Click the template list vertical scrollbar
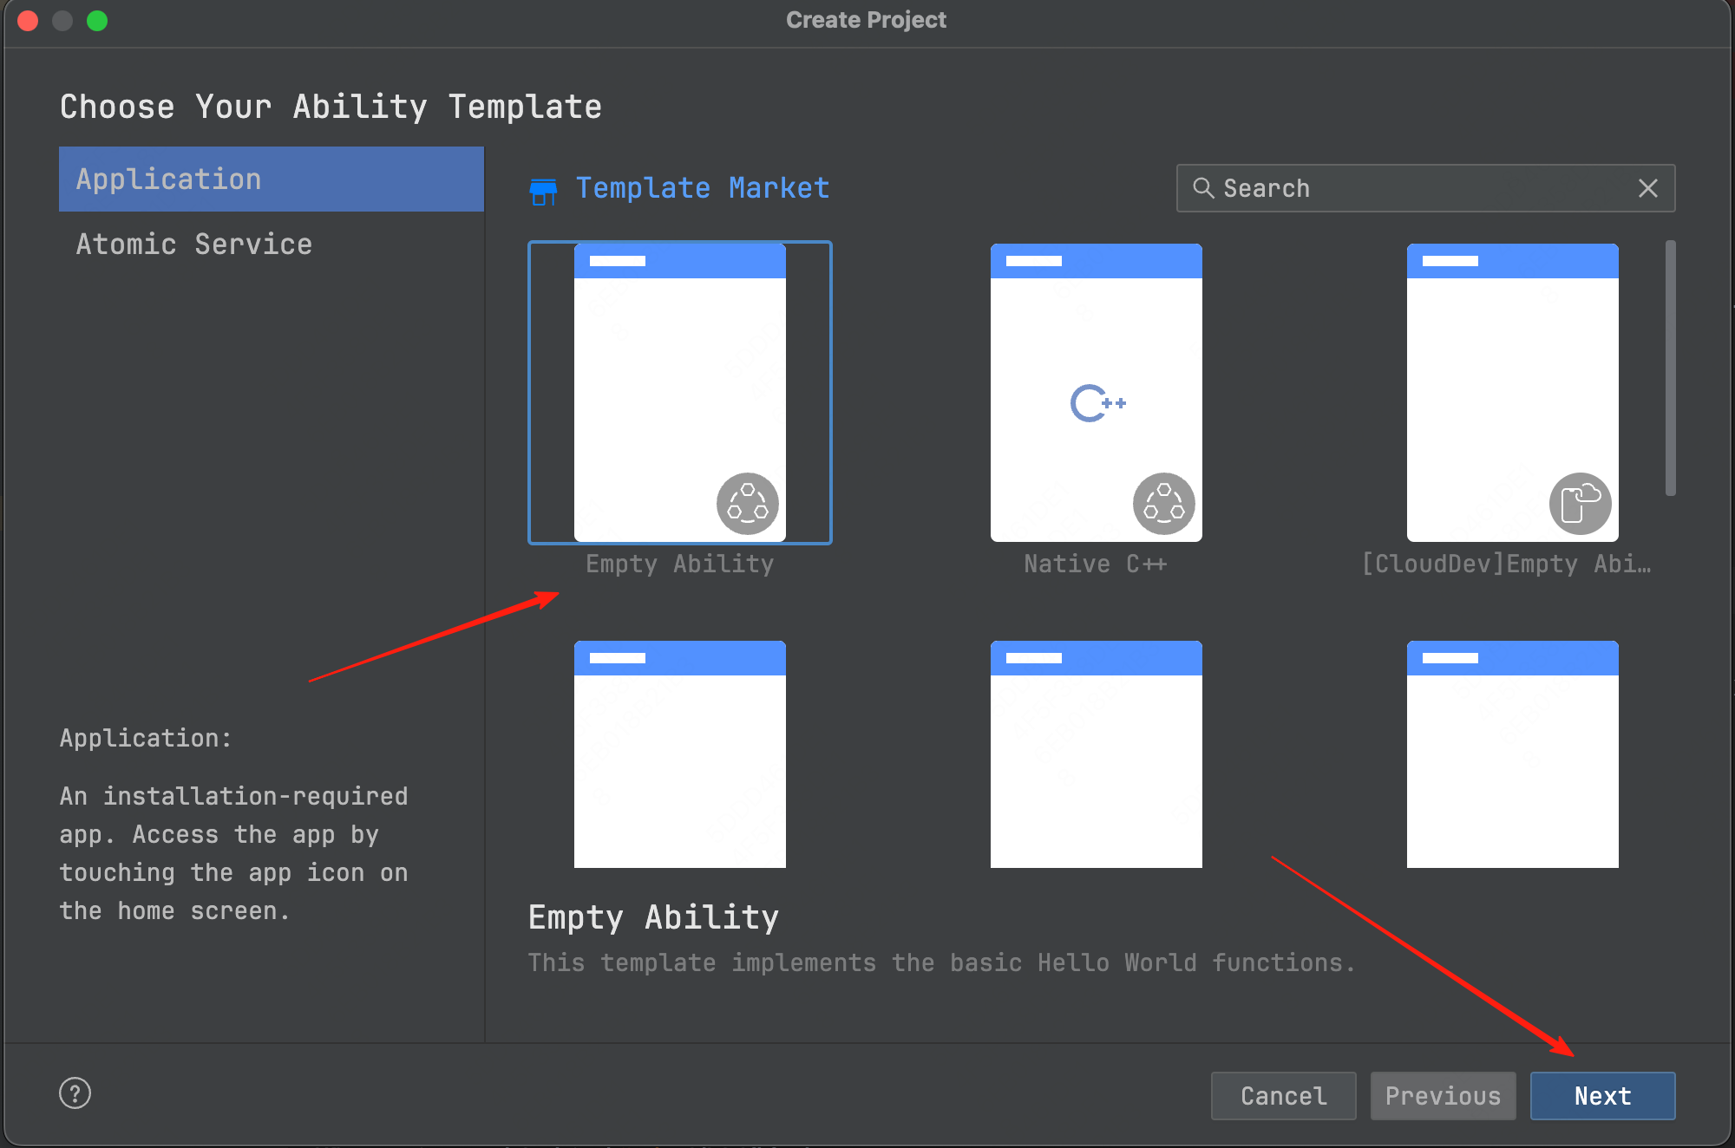Viewport: 1735px width, 1148px height. 1670,369
